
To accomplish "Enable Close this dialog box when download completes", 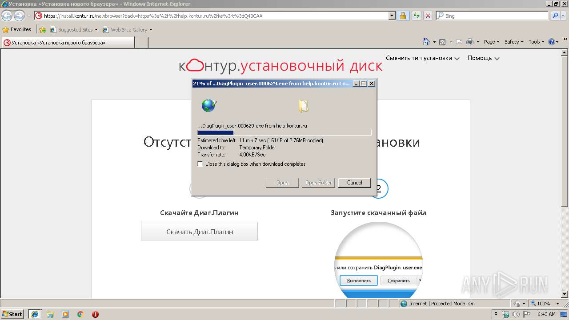I will 200,164.
